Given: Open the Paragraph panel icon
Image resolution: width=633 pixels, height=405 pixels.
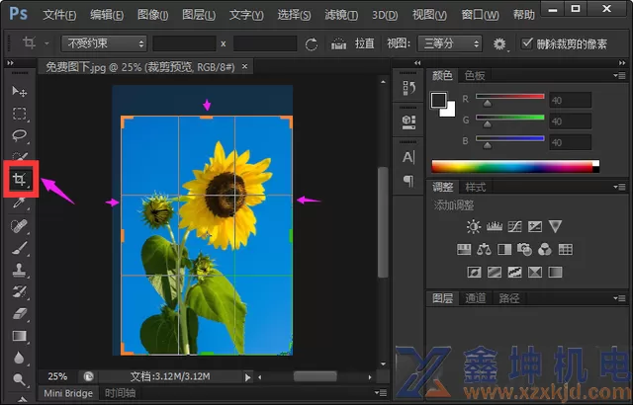Looking at the screenshot, I should point(408,181).
